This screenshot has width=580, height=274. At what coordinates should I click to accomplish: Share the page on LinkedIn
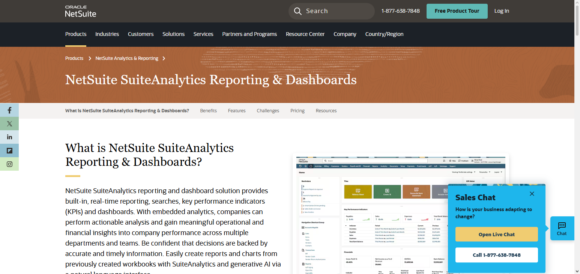pos(9,137)
